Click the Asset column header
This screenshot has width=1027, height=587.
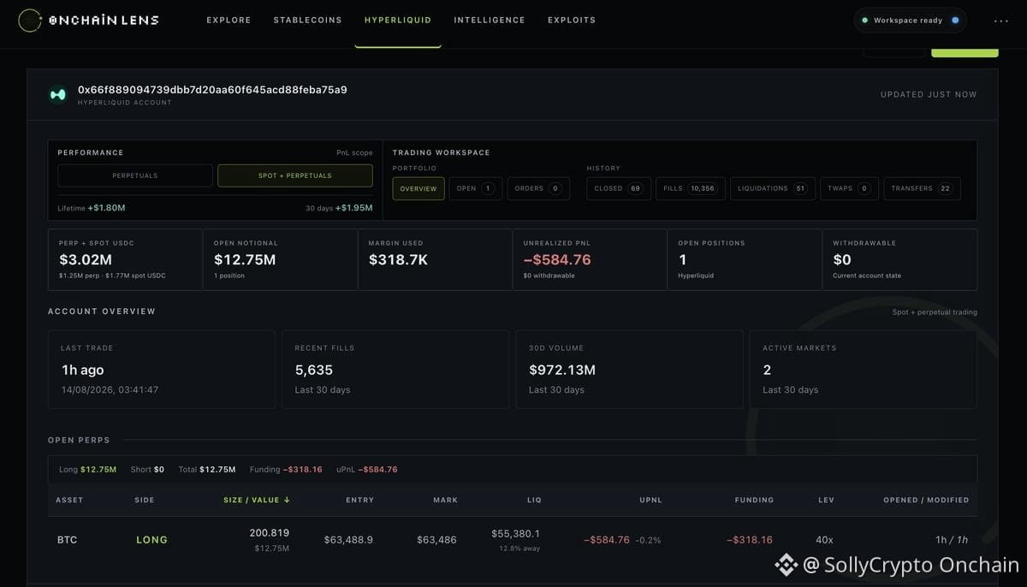69,500
